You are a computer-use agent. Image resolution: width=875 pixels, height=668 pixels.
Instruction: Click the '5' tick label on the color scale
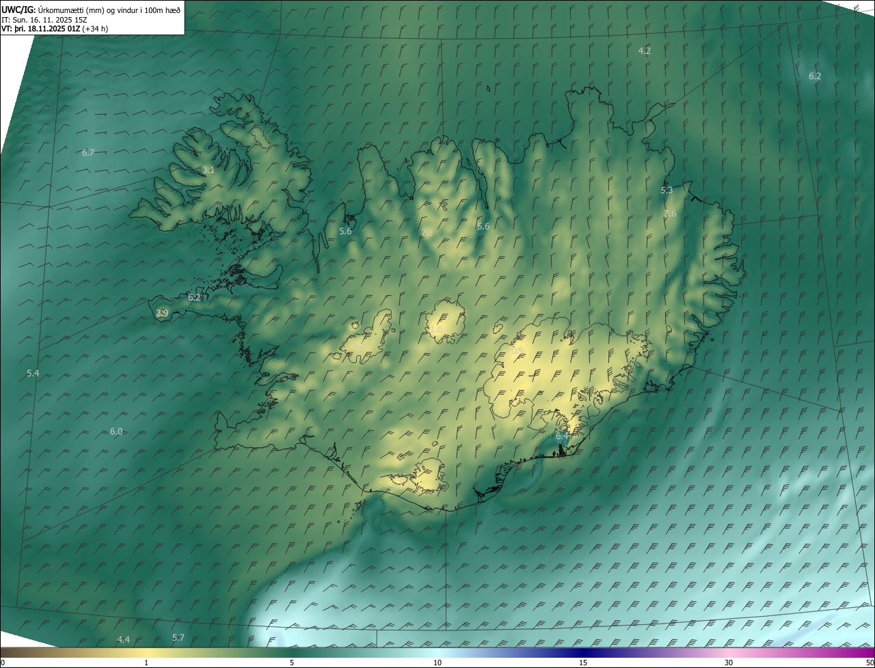(x=292, y=663)
